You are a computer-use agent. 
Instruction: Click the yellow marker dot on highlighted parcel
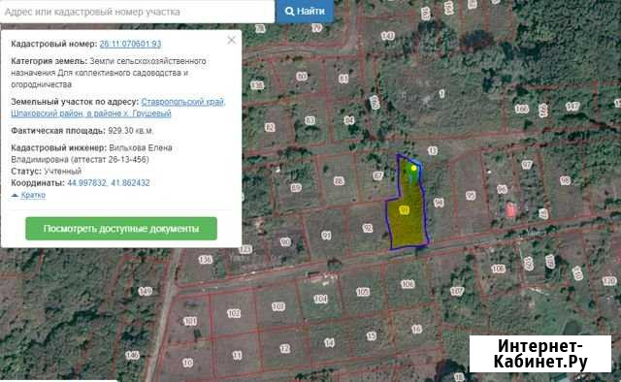(414, 168)
